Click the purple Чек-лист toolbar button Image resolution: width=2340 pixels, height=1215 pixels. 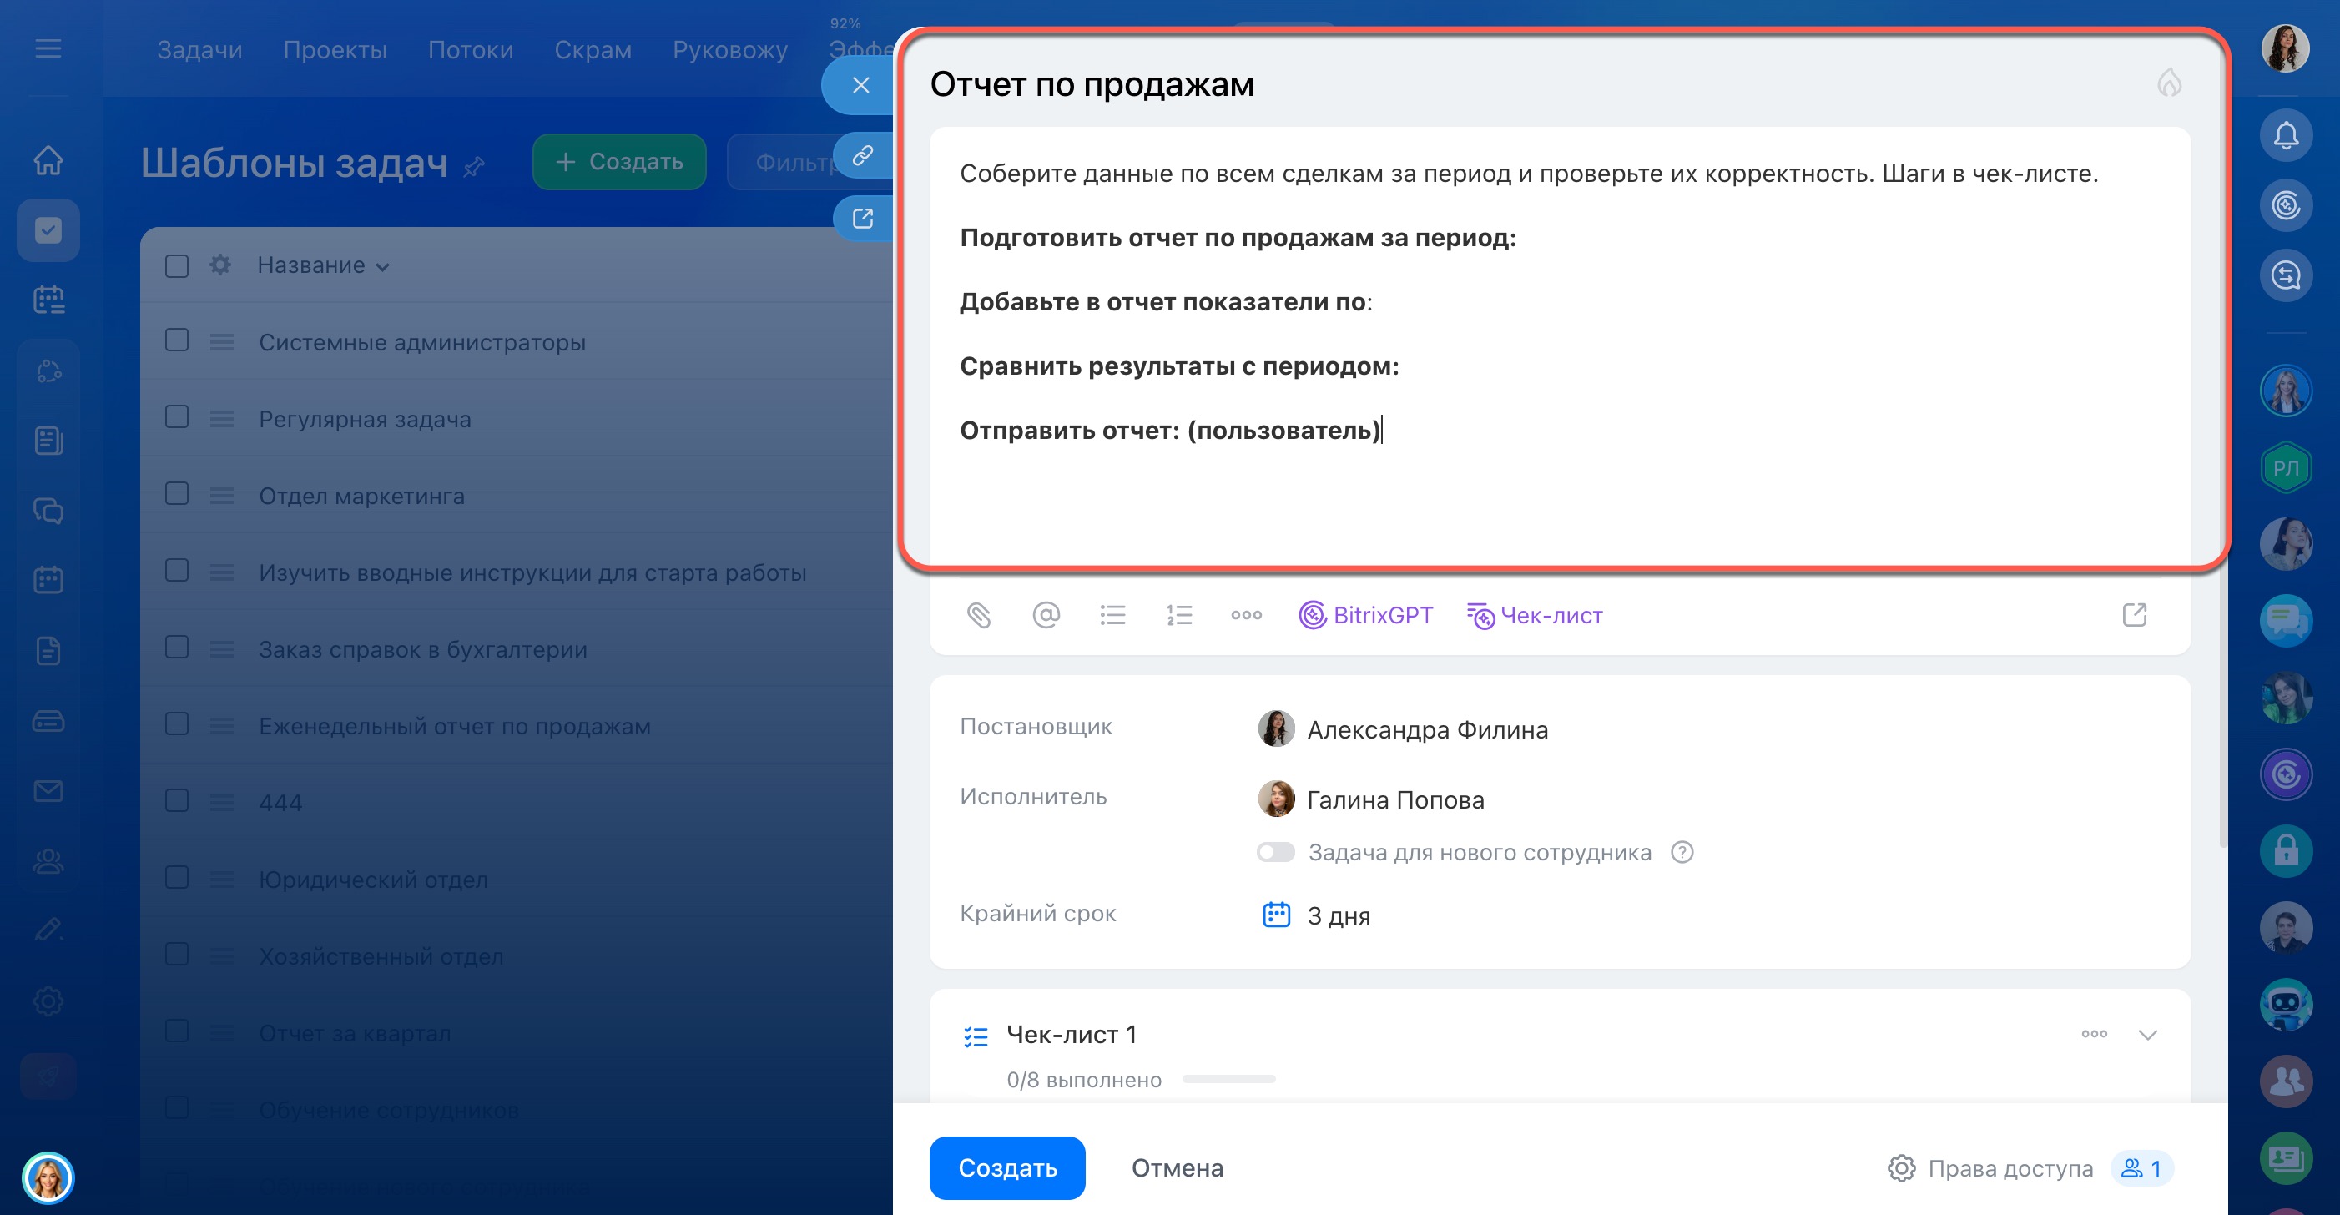[x=1534, y=615]
